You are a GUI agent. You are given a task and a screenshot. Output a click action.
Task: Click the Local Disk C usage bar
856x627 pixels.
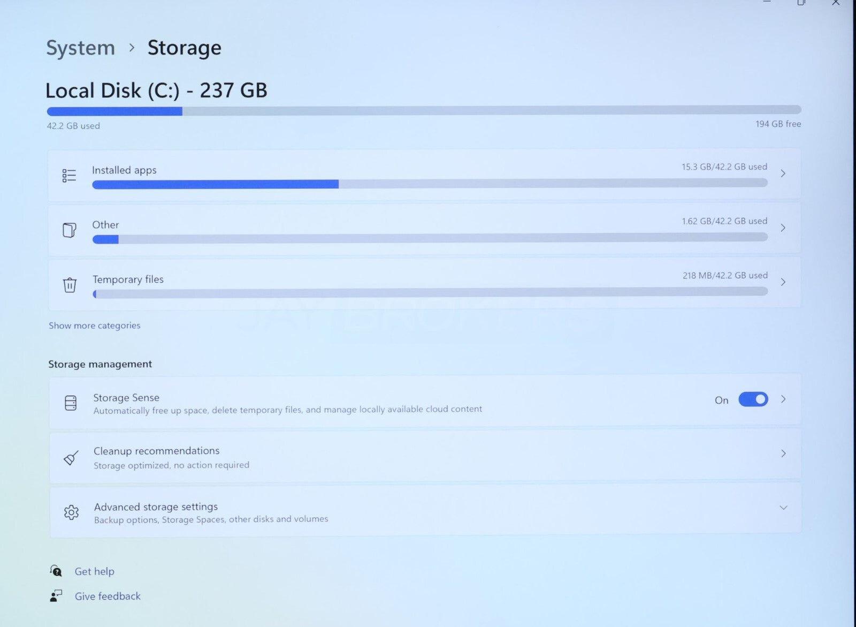click(424, 111)
